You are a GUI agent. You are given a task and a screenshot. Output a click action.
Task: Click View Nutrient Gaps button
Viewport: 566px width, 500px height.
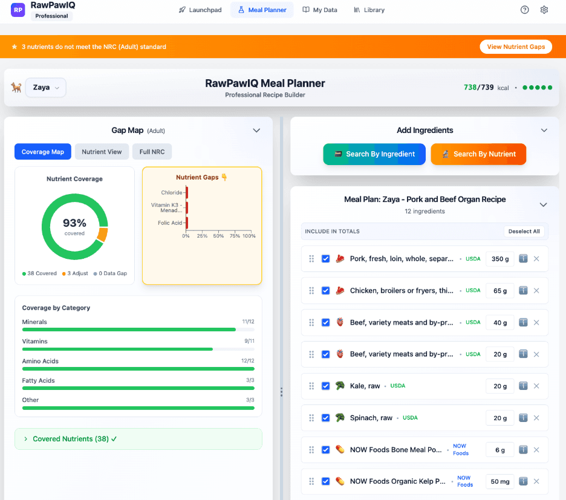[516, 47]
